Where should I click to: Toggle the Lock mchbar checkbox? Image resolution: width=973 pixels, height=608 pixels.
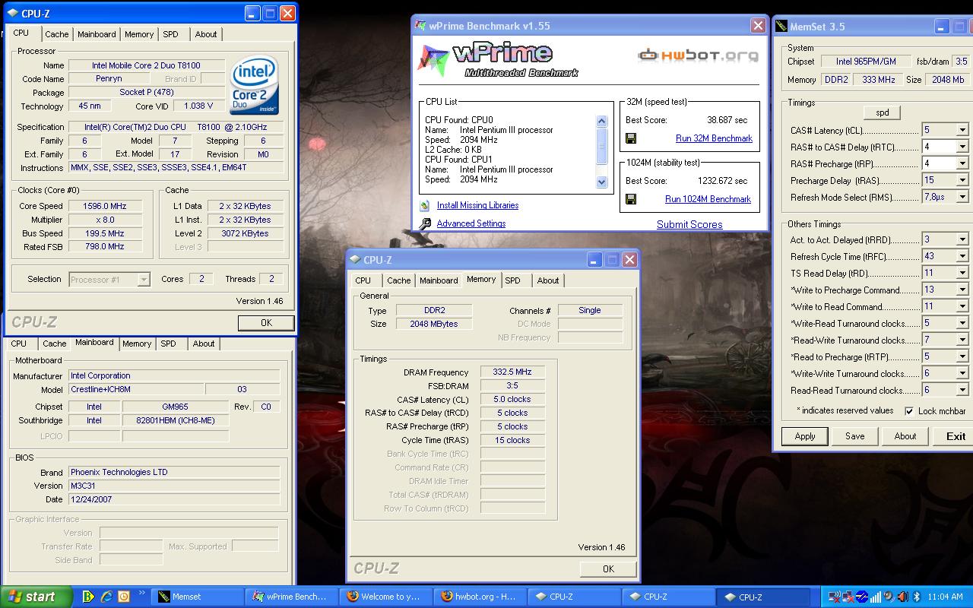[909, 411]
